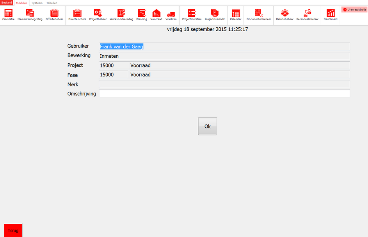
Task: Open the Voorraad warehouse icon
Action: (156, 15)
